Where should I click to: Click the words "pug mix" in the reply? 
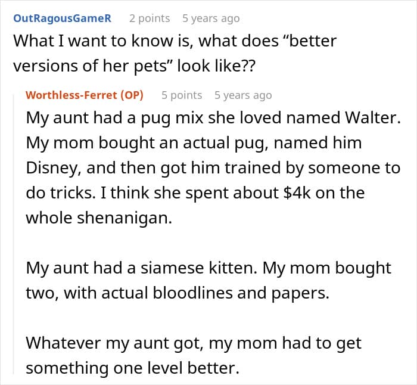[166, 117]
